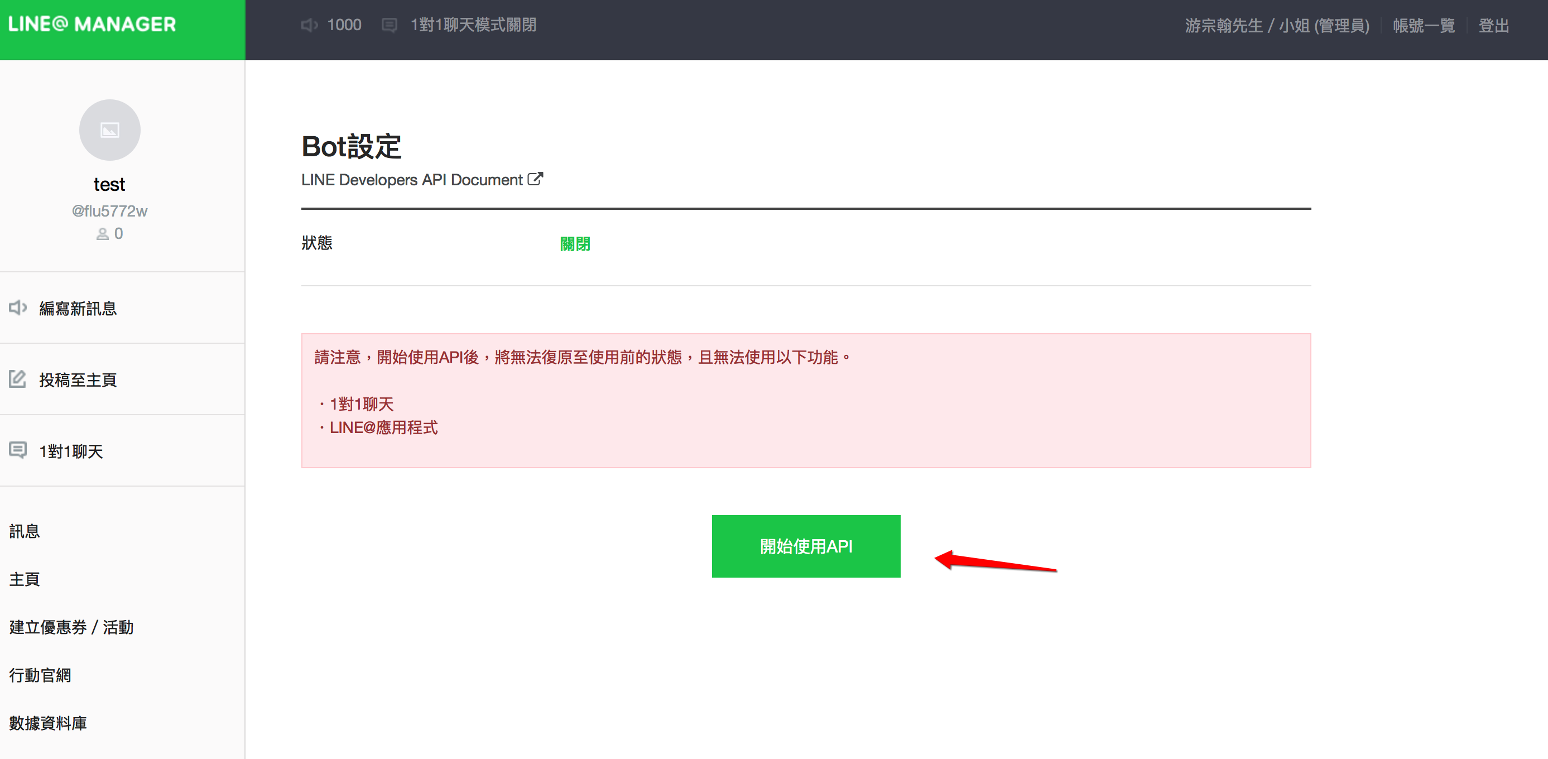Select 投稿至主頁 in the sidebar

78,380
